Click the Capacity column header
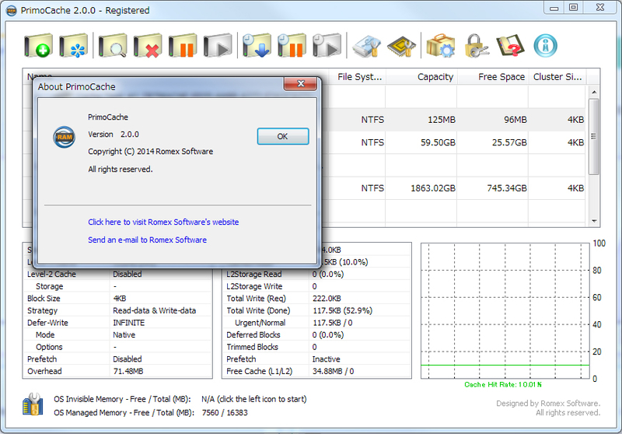Viewport: 622px width, 434px height. [x=421, y=77]
